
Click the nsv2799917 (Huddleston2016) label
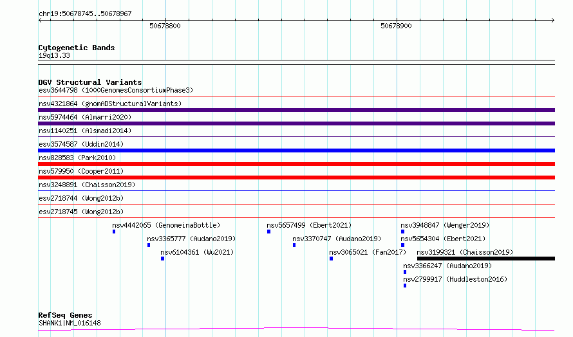point(455,279)
